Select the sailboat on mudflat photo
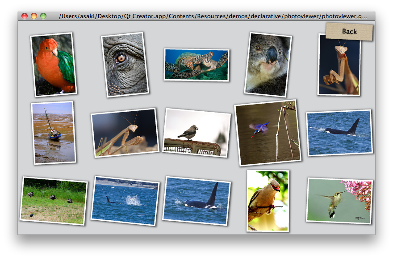The height and width of the screenshot is (259, 393). pos(54,133)
